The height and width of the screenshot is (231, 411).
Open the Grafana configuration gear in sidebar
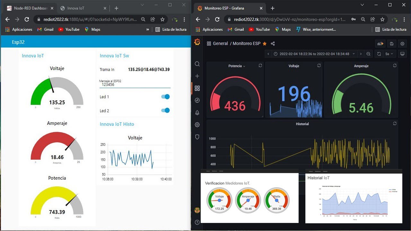[x=197, y=125]
